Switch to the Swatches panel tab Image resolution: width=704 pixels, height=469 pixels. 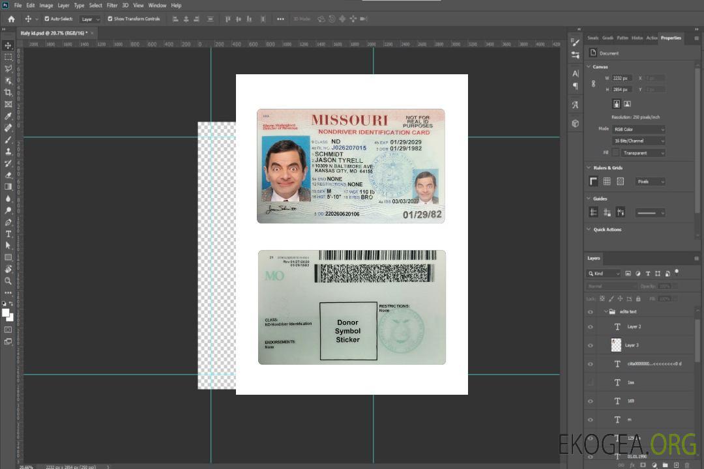(593, 38)
